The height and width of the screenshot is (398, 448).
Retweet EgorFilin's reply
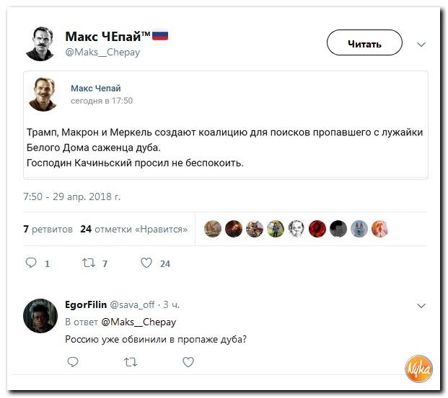point(131,363)
